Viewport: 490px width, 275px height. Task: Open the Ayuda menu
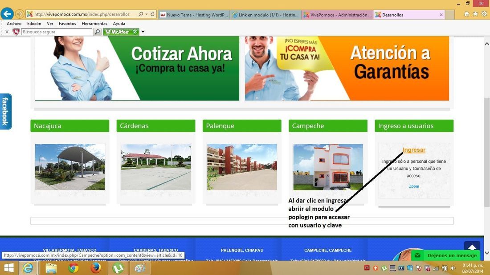click(x=119, y=24)
